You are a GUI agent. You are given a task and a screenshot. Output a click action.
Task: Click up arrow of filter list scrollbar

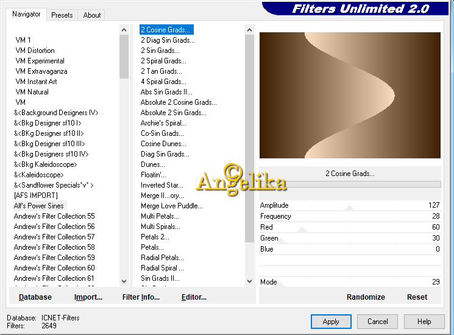pos(249,30)
